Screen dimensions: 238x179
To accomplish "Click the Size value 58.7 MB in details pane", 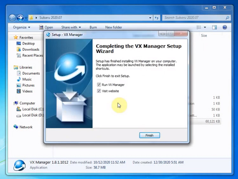I will [100, 168].
